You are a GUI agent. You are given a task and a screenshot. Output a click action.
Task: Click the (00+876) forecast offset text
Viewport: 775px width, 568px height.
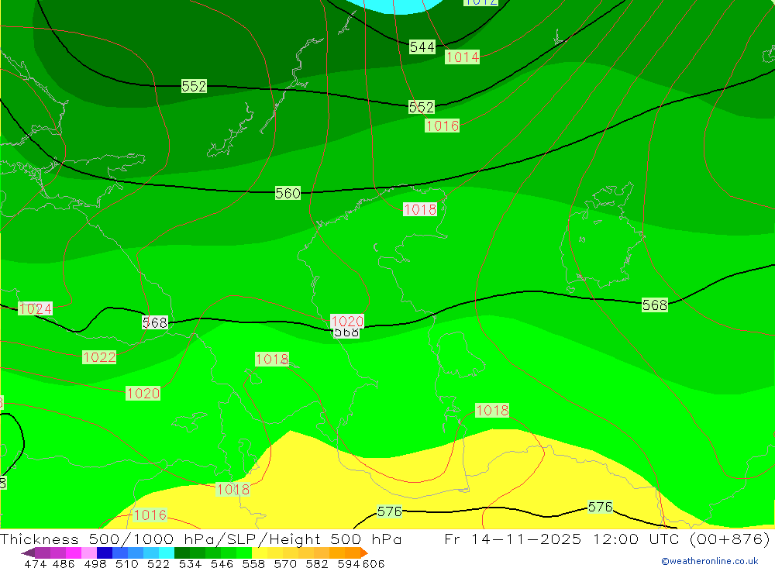[x=730, y=539]
